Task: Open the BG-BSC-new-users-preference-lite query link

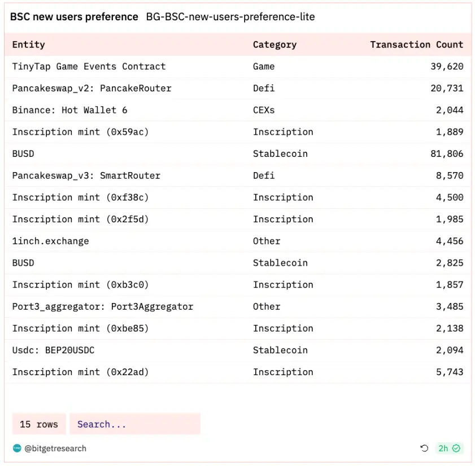Action: pos(230,17)
